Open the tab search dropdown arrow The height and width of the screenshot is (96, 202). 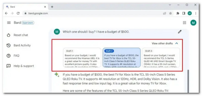[170, 5]
